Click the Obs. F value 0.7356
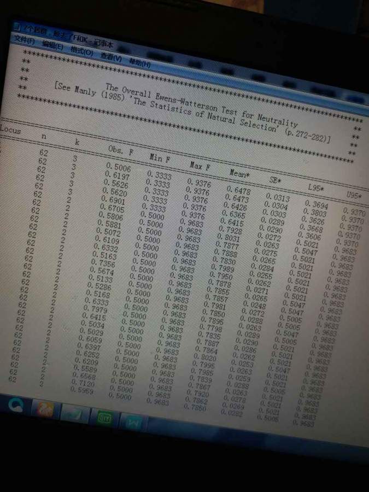 103,263
